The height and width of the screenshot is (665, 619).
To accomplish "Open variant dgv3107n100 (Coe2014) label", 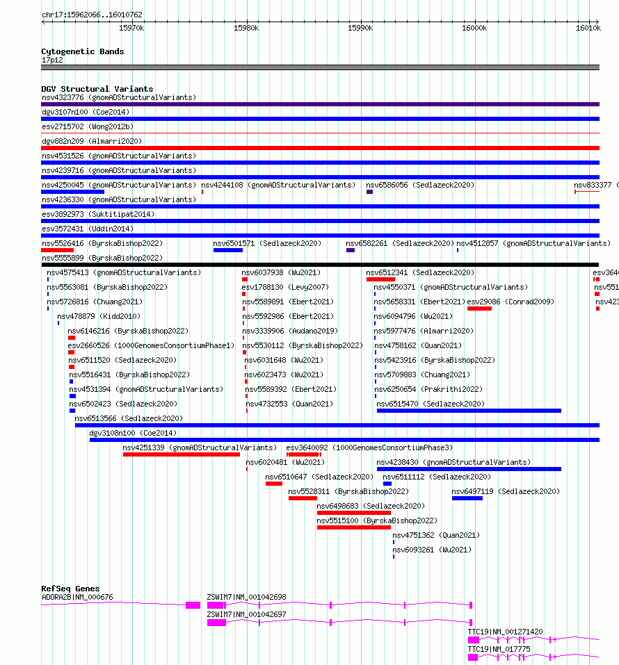I will (86, 112).
